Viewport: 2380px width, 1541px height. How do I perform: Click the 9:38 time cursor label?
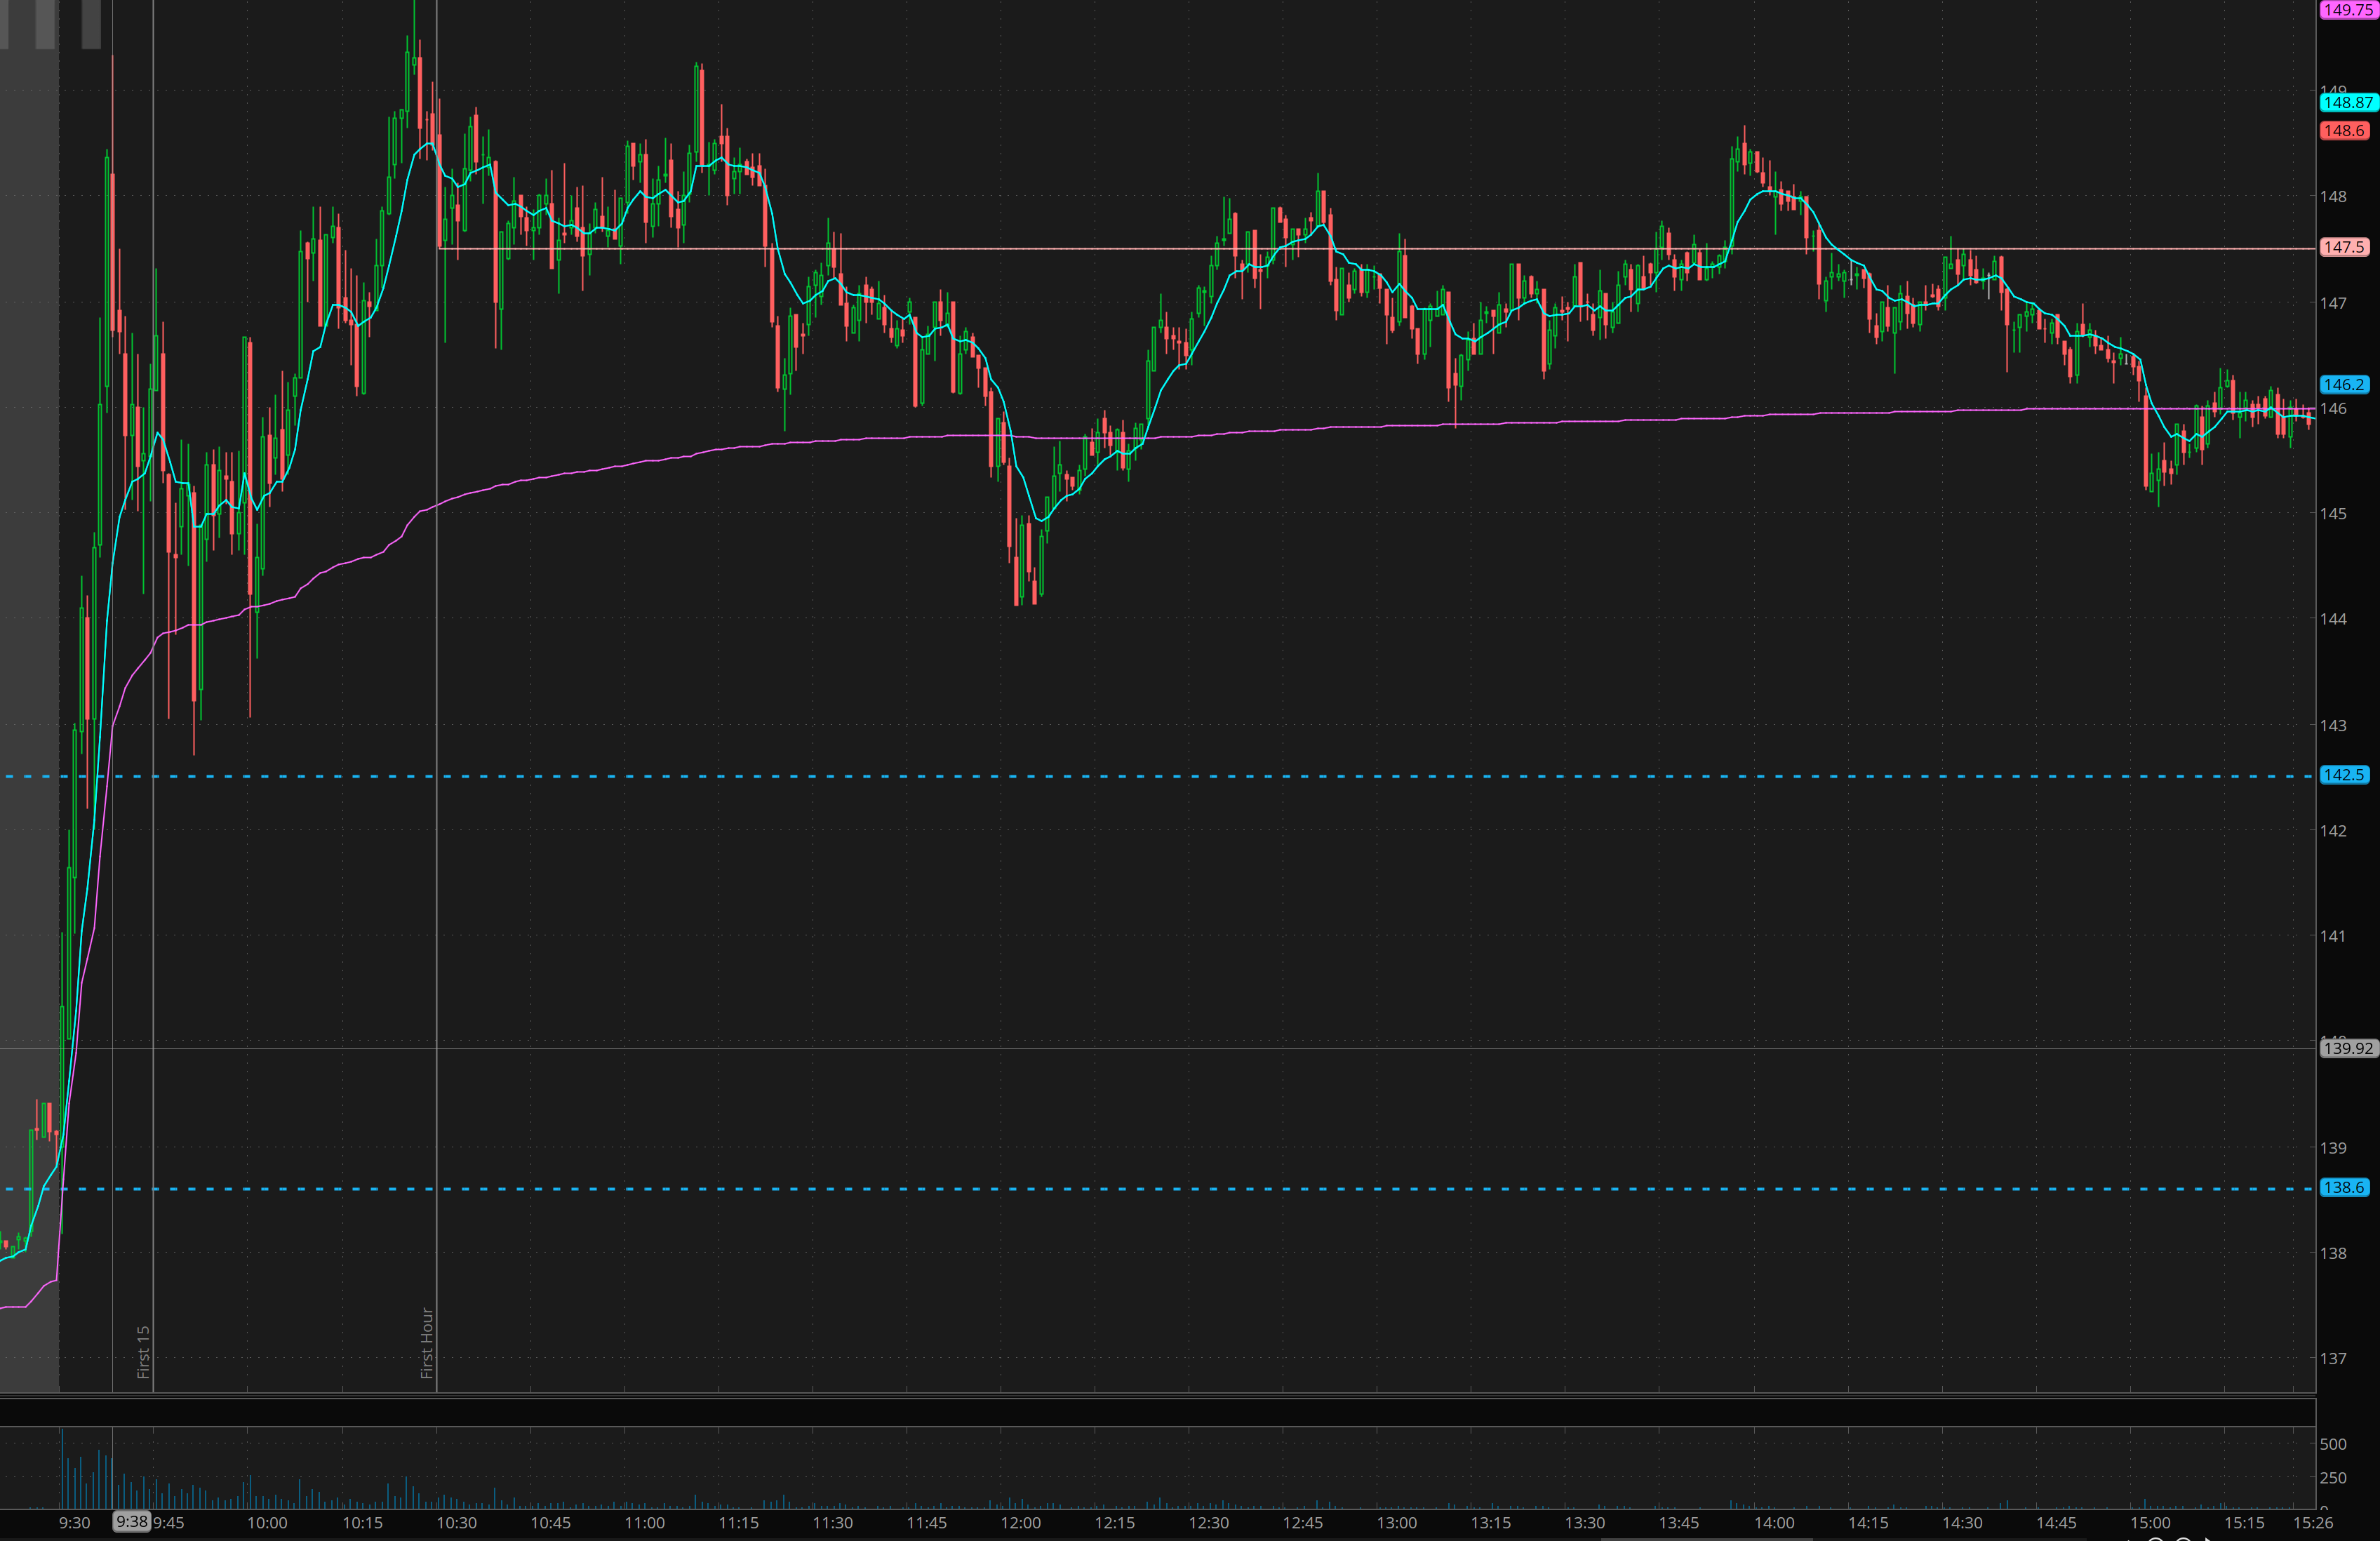click(131, 1522)
